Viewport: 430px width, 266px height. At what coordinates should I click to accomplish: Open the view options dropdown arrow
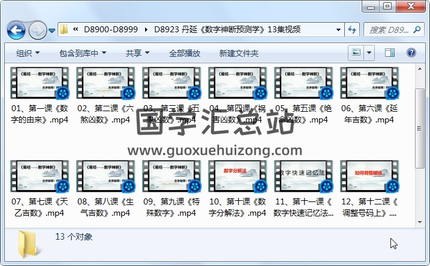369,53
